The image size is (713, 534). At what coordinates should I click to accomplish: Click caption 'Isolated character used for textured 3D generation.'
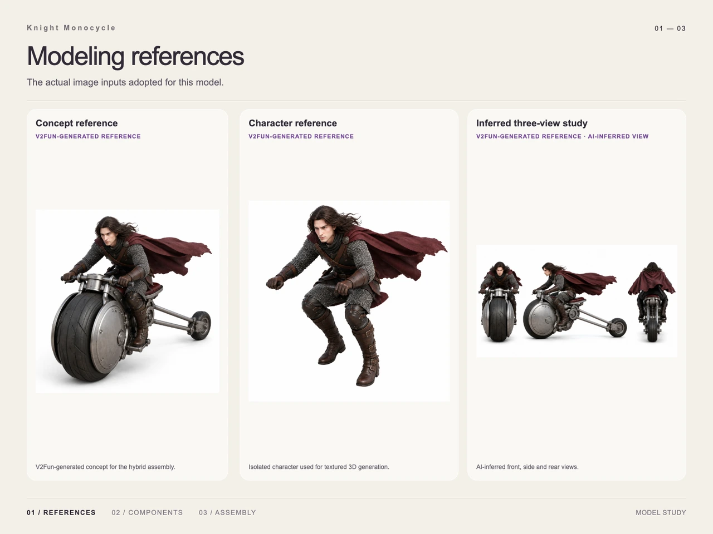(x=319, y=467)
